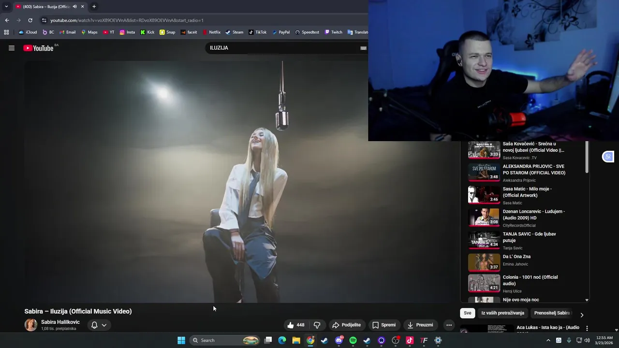
Task: Open a new browser tab
Action: point(94,7)
